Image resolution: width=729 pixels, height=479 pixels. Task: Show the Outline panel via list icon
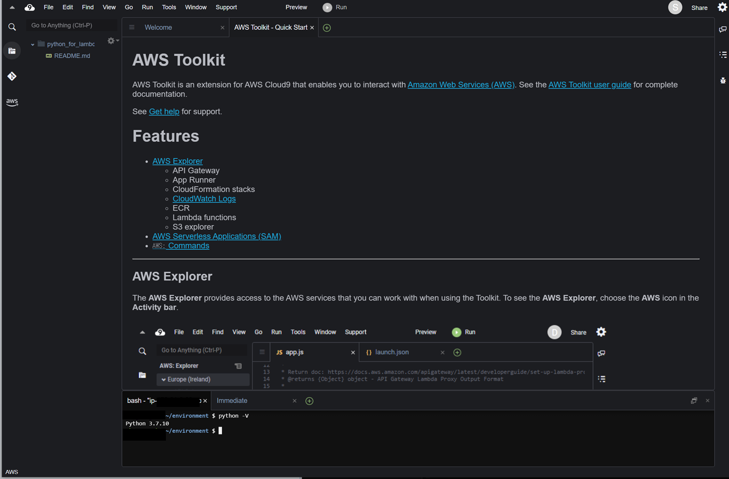pos(723,54)
